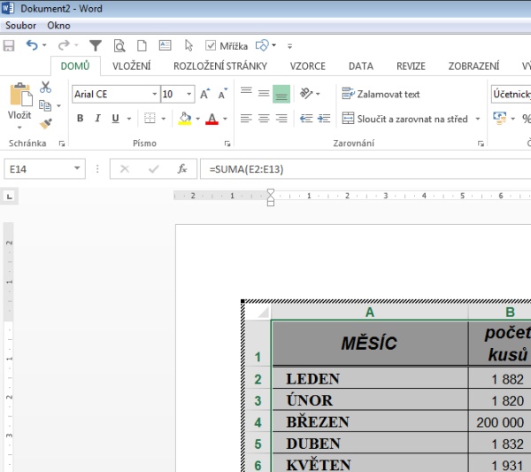The height and width of the screenshot is (472, 531).
Task: Align text to middle of cell
Action: [264, 94]
